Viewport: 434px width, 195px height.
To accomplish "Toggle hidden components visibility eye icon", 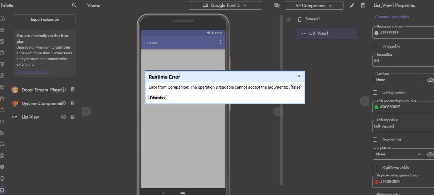I will tap(277, 5).
